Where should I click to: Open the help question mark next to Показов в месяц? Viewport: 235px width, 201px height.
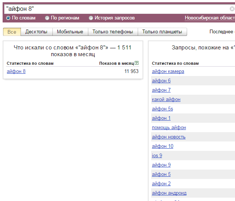137,63
